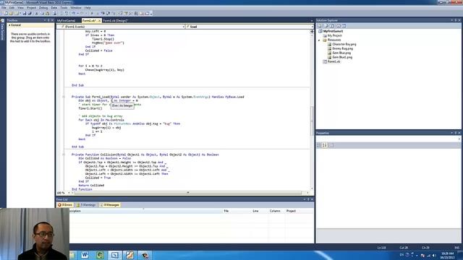
Task: Click the Alphabetical sort button in Properties
Action: pos(325,145)
